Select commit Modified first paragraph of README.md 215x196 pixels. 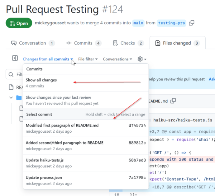pos(86,128)
